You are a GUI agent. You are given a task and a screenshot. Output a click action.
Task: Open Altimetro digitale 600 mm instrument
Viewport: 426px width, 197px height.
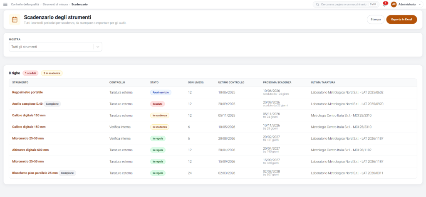[30, 150]
